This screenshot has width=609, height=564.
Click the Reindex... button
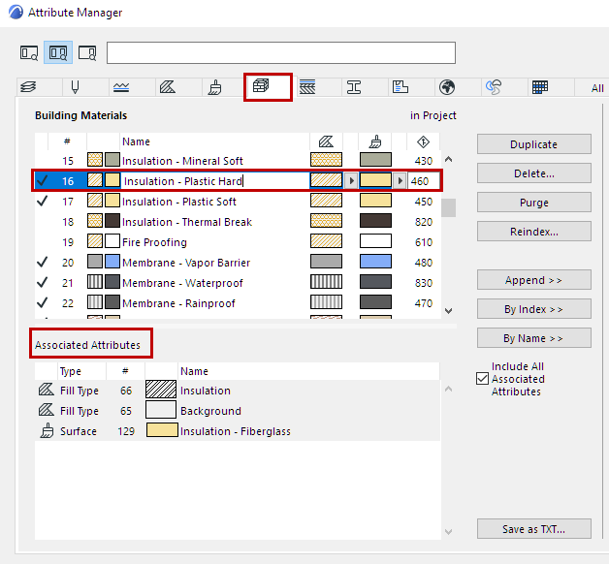click(534, 232)
